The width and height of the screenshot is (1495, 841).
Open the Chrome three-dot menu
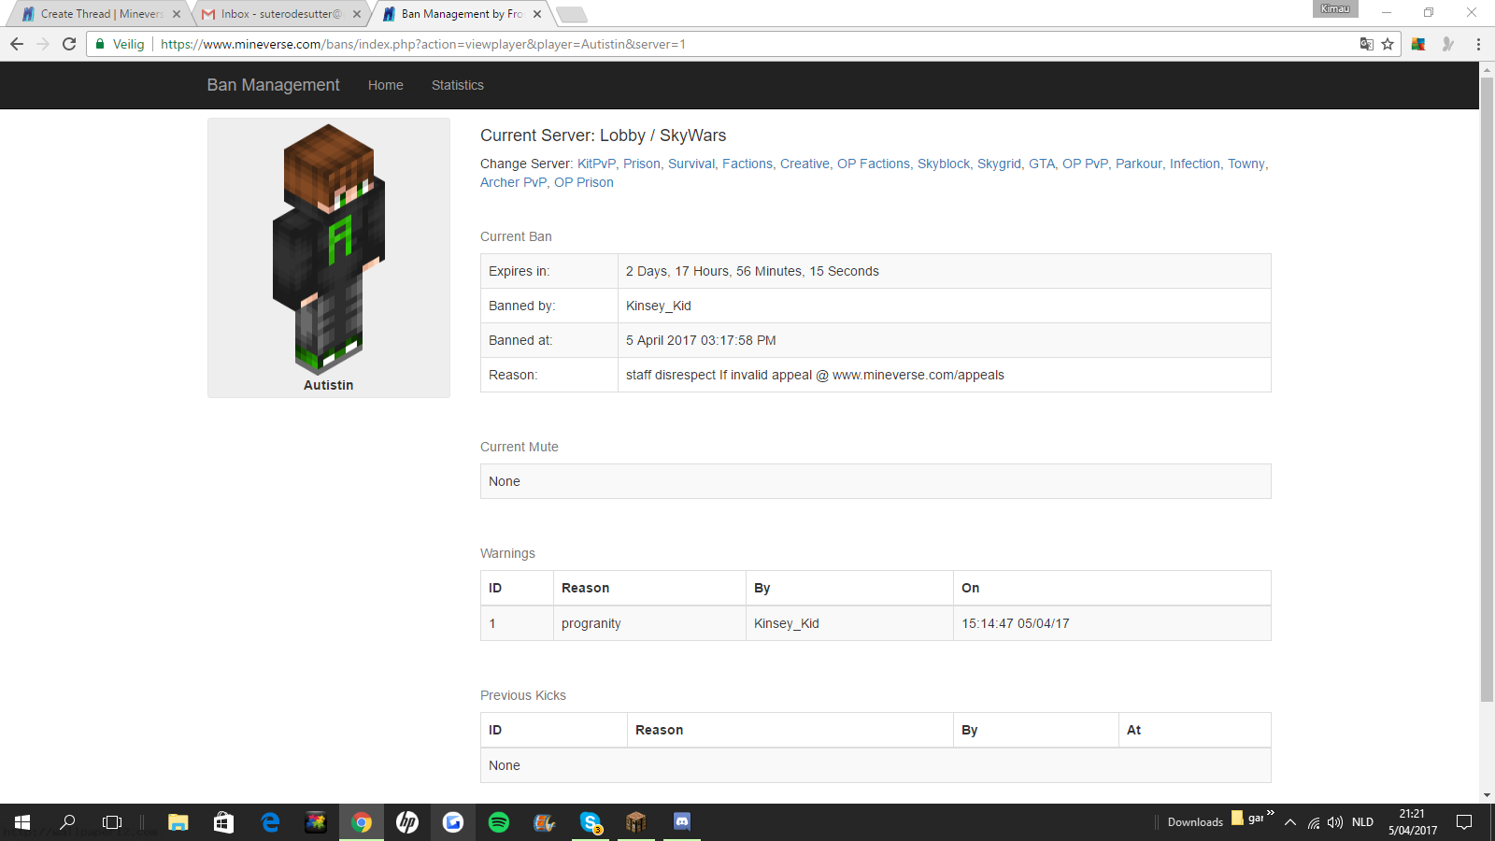click(1478, 44)
